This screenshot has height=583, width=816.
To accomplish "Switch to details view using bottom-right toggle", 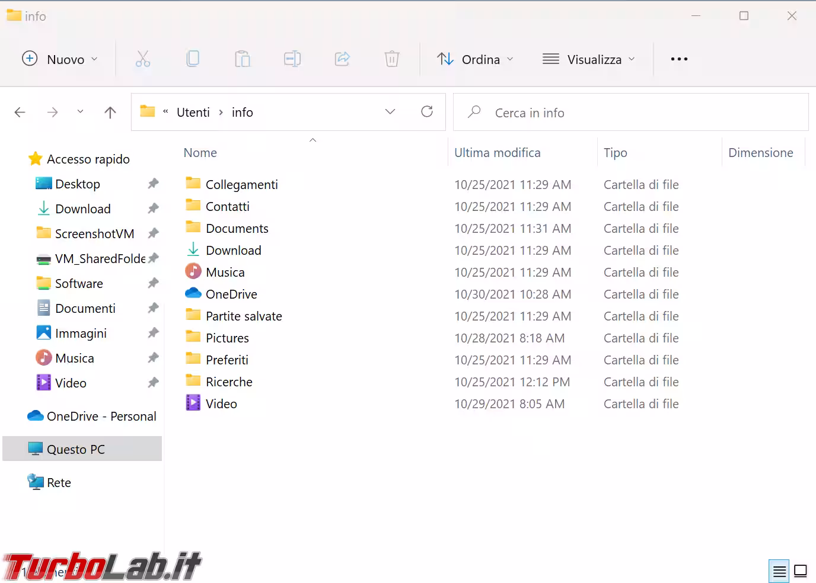I will [779, 571].
